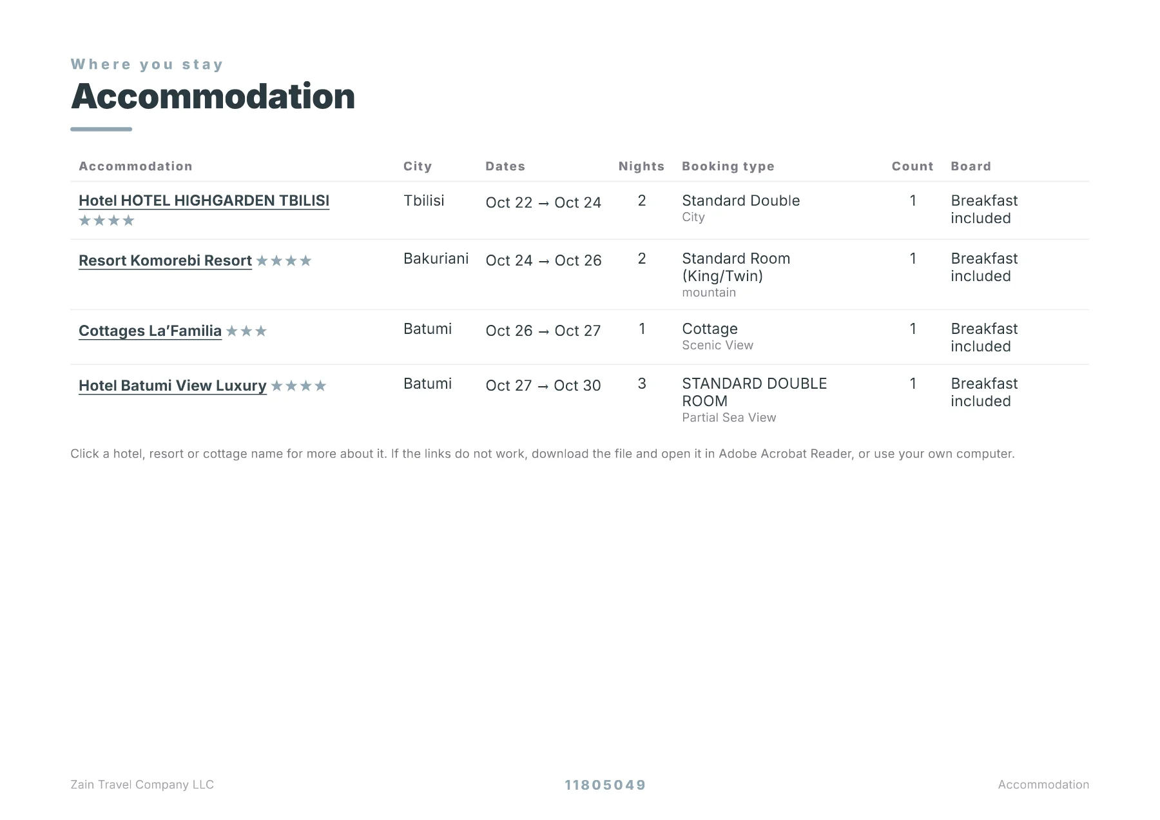Click the Count column header
Screen dimensions: 1160x820
pyautogui.click(x=913, y=166)
